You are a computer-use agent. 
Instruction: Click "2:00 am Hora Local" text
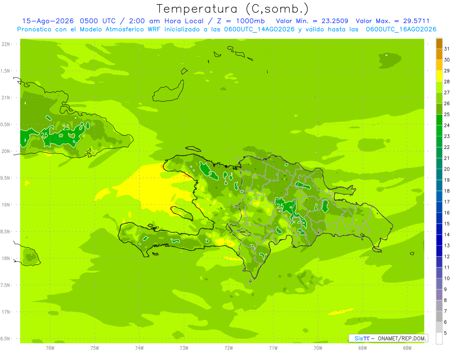pos(166,21)
